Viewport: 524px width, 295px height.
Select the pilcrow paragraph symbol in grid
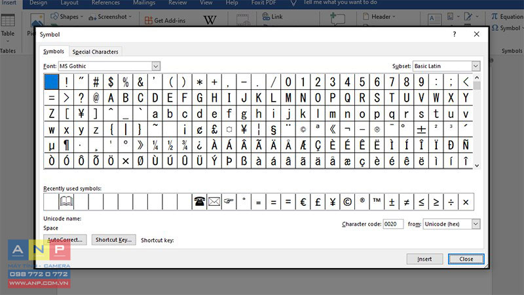(x=66, y=145)
